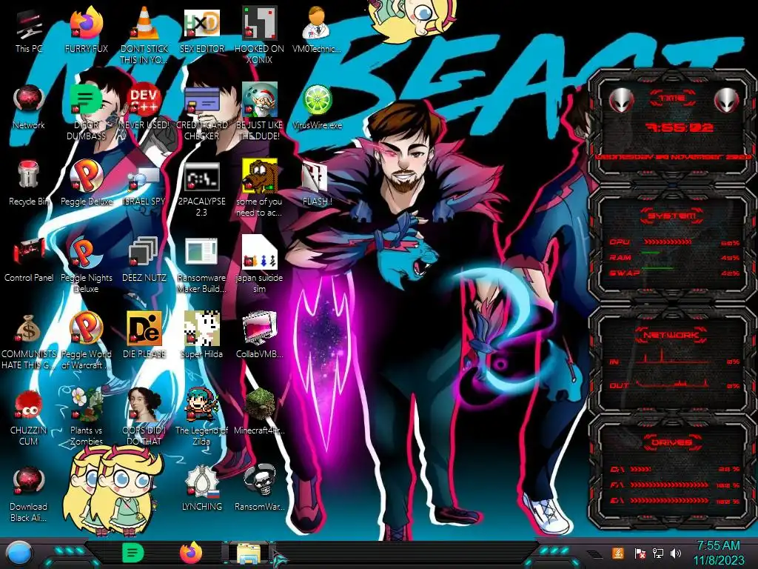The width and height of the screenshot is (758, 569).
Task: Open the flag notification tray icon
Action: [640, 553]
